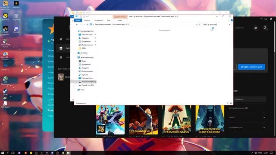
Task: Open recent locations dropdown next to forward arrow
Action: coord(84,25)
